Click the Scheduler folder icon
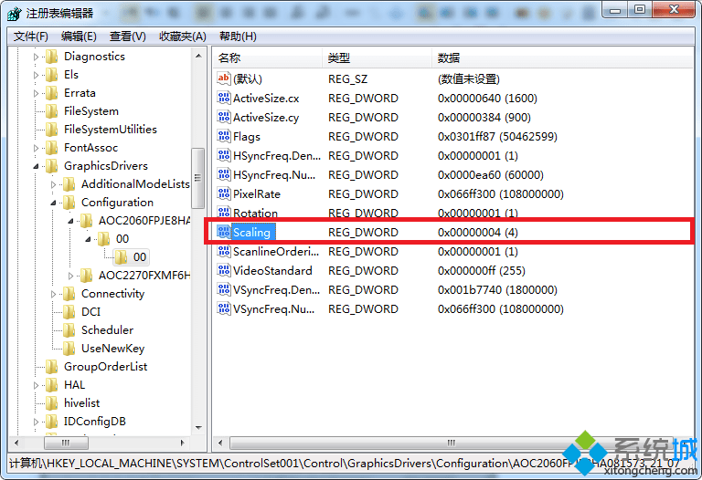The height and width of the screenshot is (480, 702). point(69,329)
